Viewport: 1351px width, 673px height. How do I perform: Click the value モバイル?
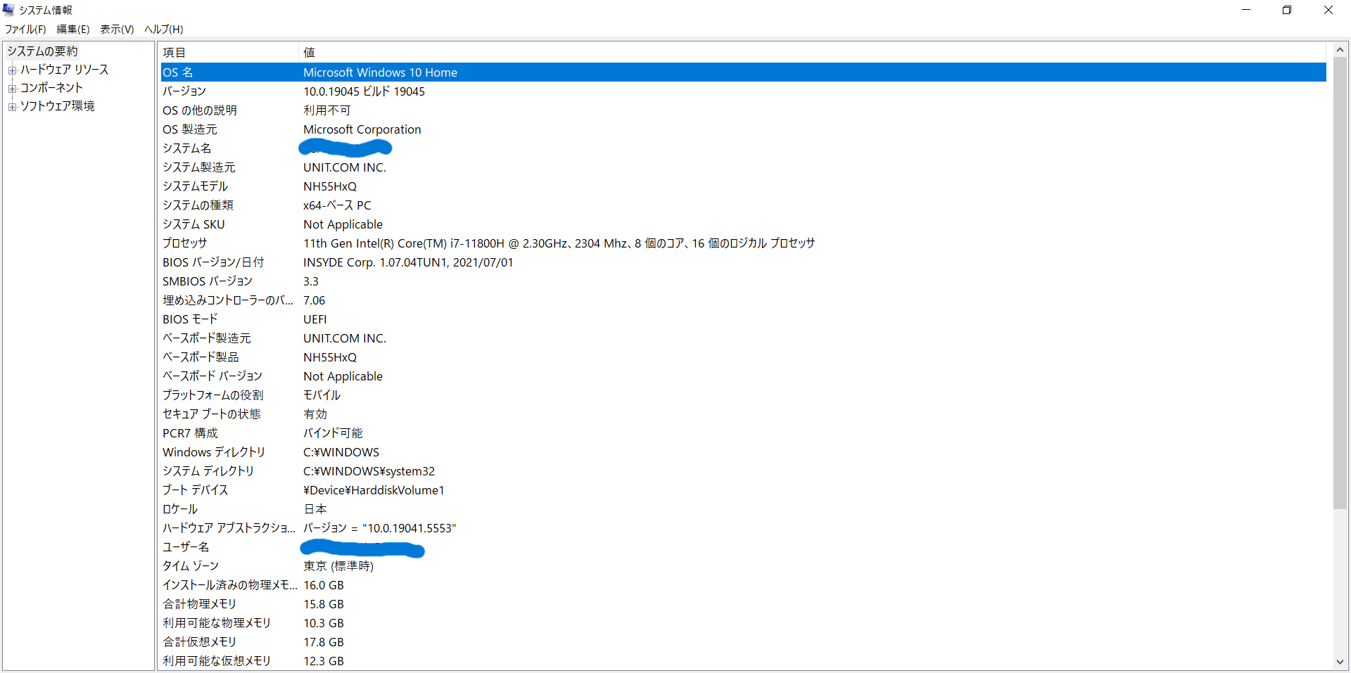click(322, 395)
